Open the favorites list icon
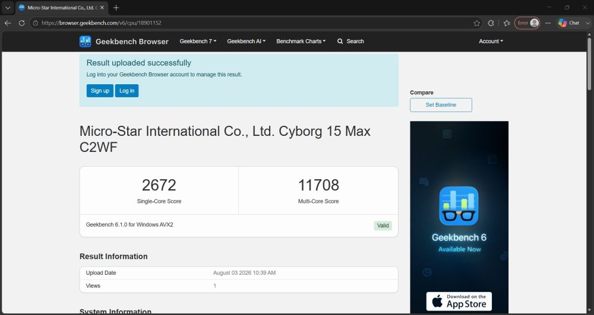This screenshot has width=594, height=315. 507,23
